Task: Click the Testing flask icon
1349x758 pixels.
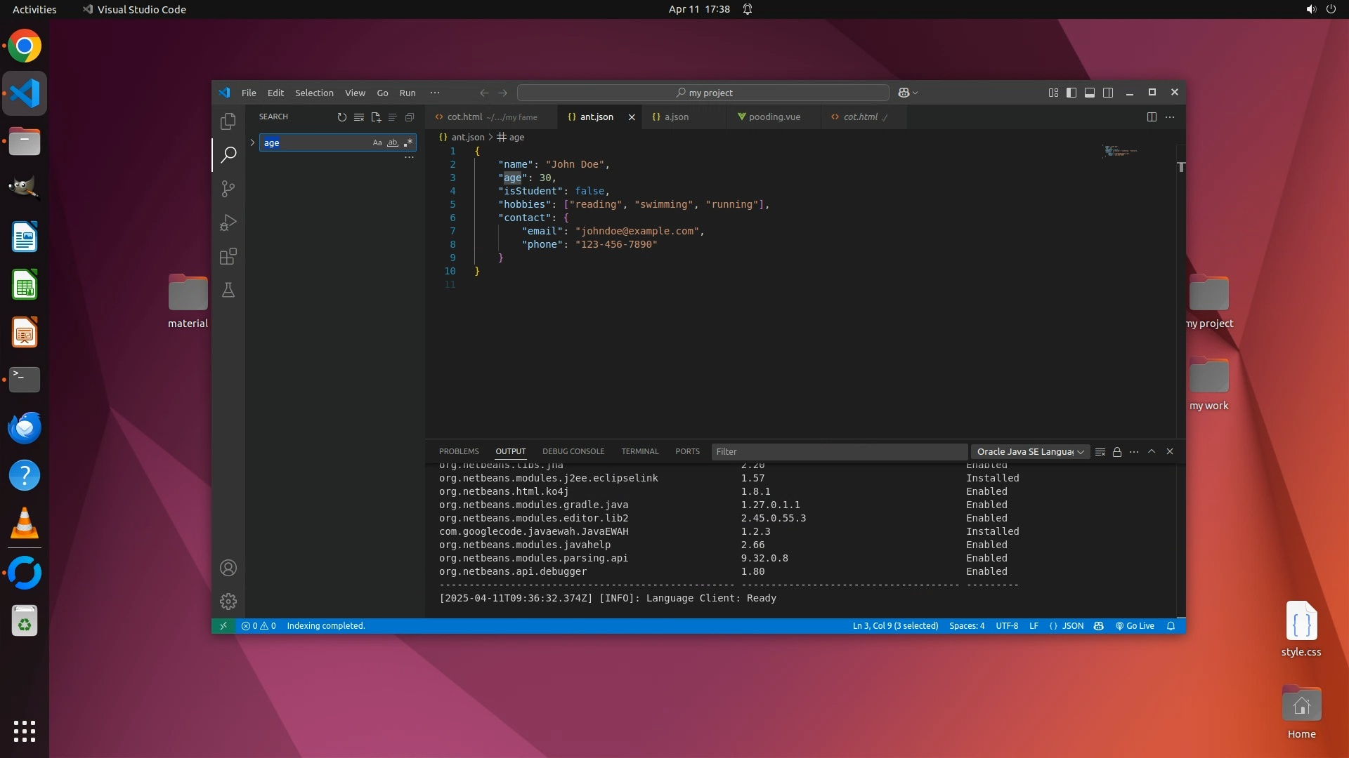Action: [x=228, y=290]
